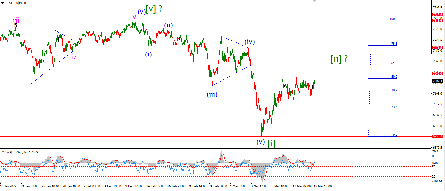The width and height of the screenshot is (445, 191).
Task: Click the blue (iv) wave label
Action: point(250,42)
